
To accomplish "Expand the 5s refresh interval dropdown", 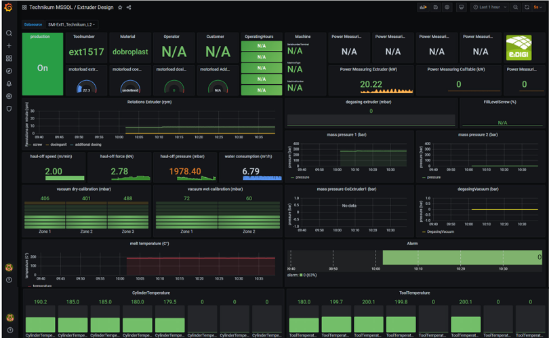I will click(x=537, y=7).
